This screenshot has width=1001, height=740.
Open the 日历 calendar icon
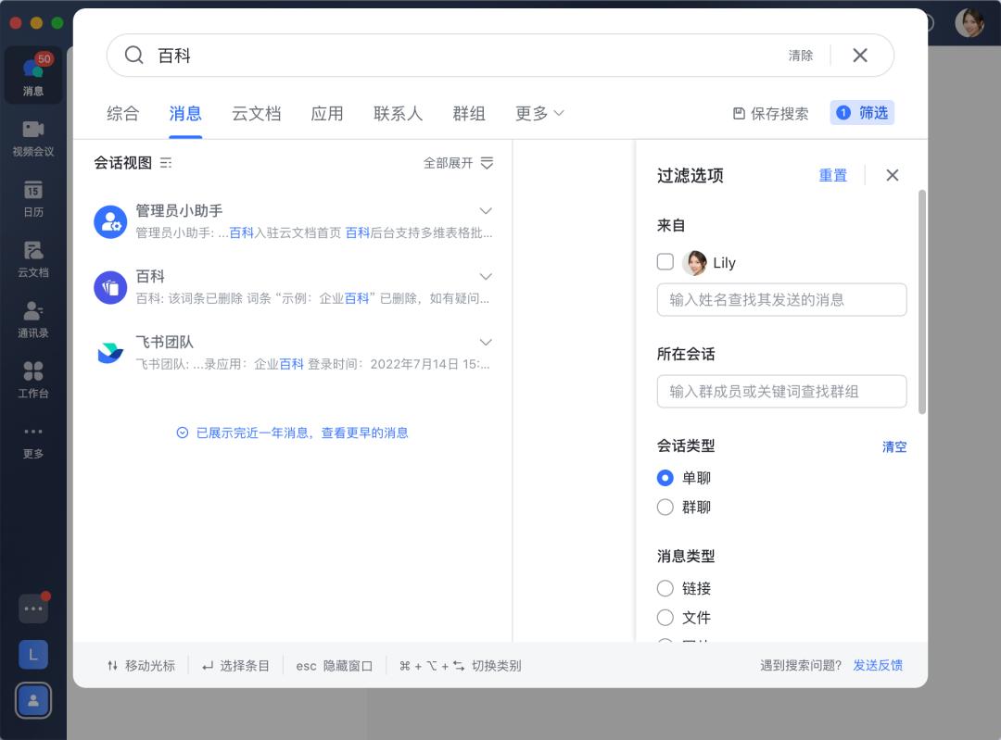tap(33, 197)
